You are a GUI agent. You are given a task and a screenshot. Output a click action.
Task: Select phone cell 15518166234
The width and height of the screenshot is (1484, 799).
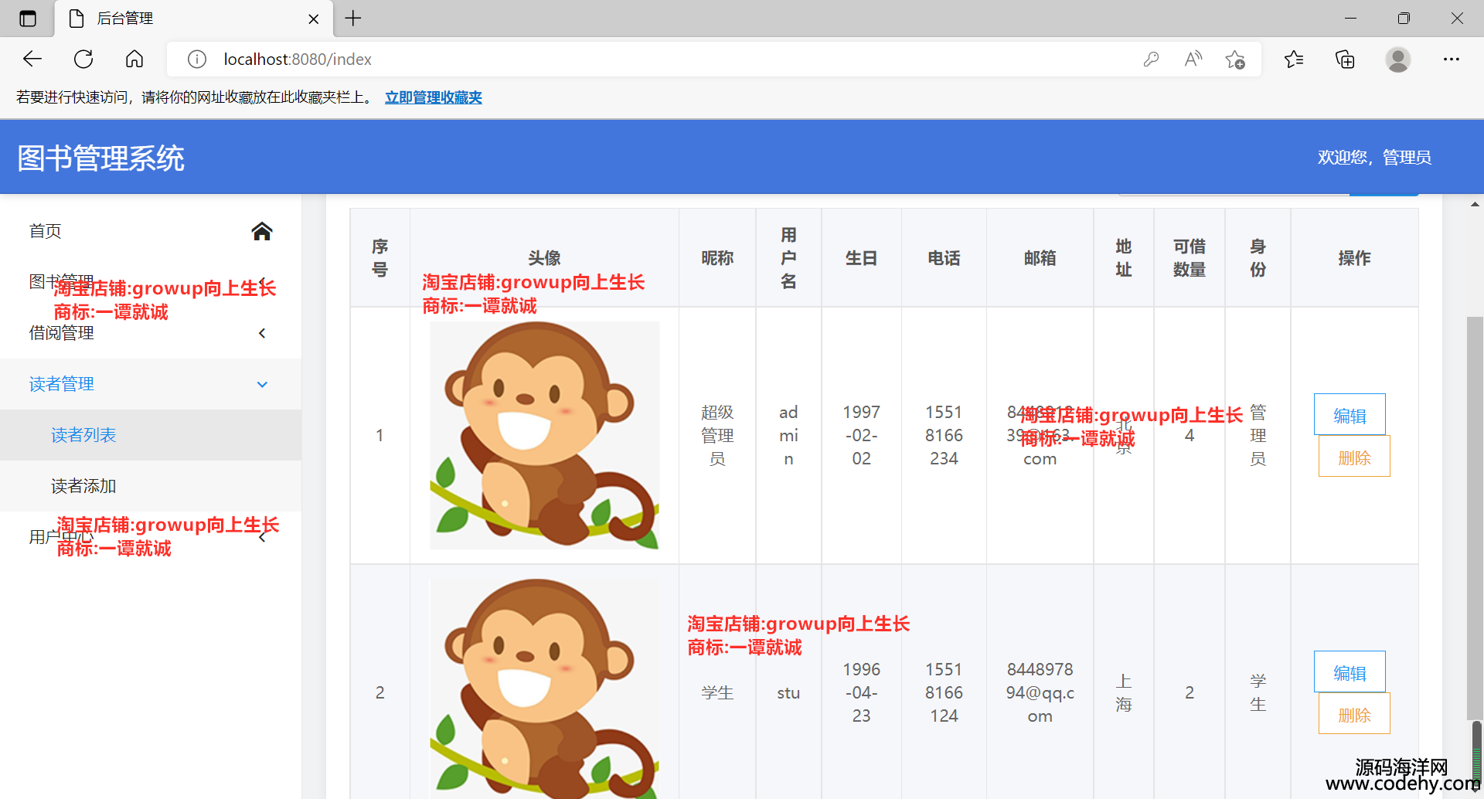click(x=944, y=435)
